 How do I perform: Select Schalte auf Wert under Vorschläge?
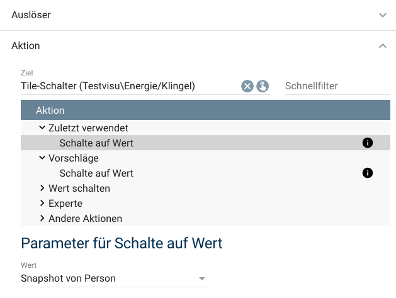96,173
